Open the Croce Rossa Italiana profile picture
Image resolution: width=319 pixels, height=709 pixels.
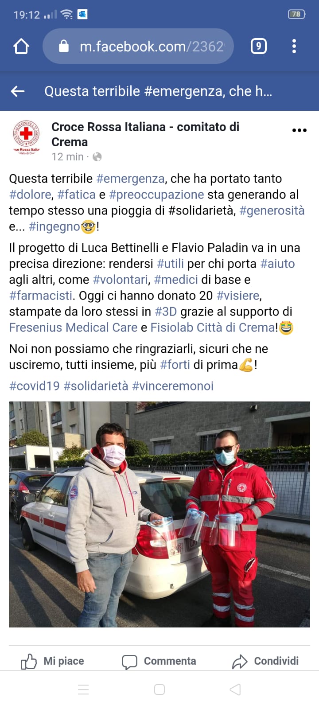click(26, 137)
